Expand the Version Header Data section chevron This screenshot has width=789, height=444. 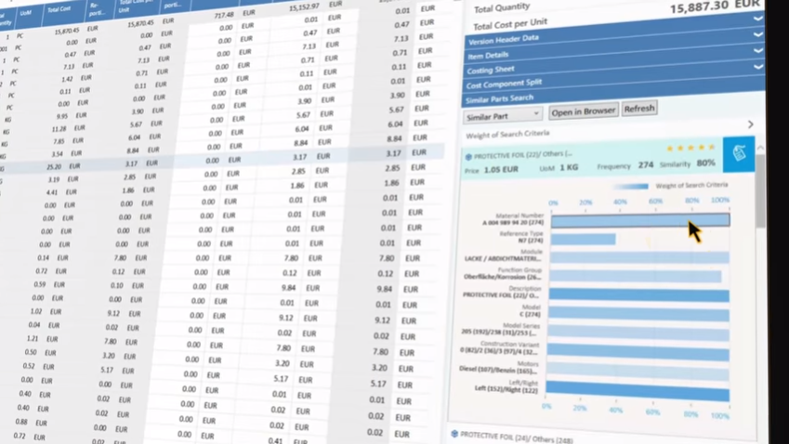tap(757, 19)
